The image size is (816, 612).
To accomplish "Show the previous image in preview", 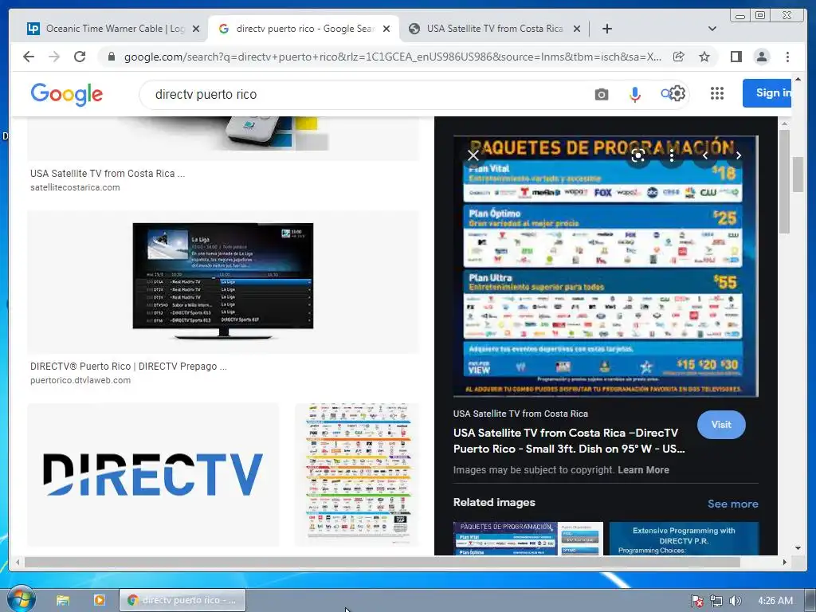I will coord(705,155).
